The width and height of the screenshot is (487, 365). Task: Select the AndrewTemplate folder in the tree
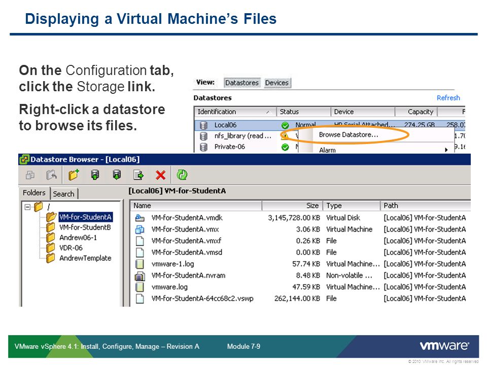85,258
